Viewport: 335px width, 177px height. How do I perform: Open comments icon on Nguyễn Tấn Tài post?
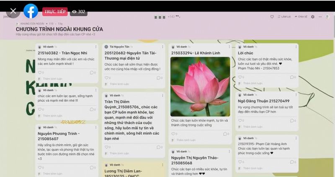(158, 78)
